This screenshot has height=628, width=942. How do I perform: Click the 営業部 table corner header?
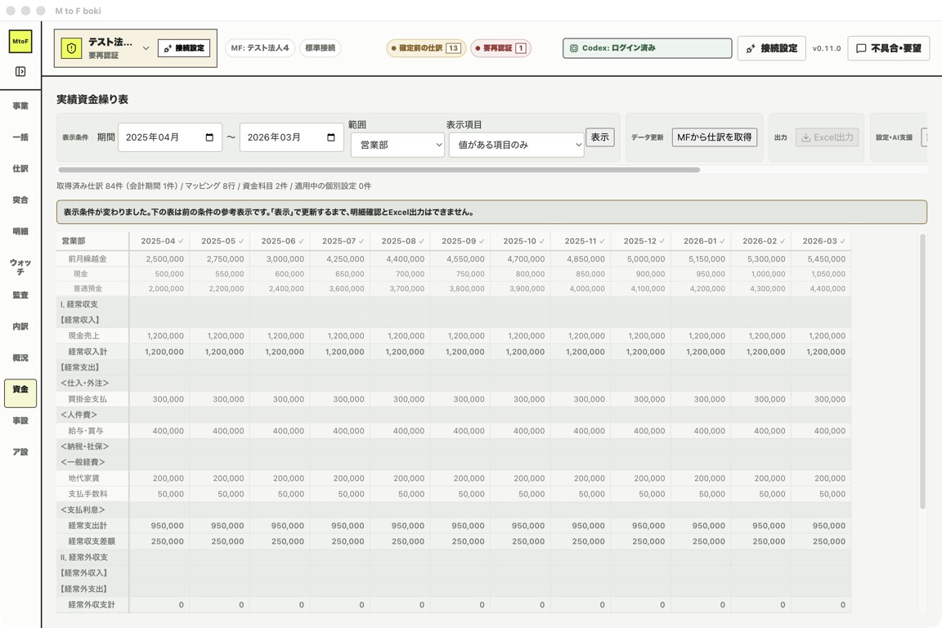click(x=92, y=241)
